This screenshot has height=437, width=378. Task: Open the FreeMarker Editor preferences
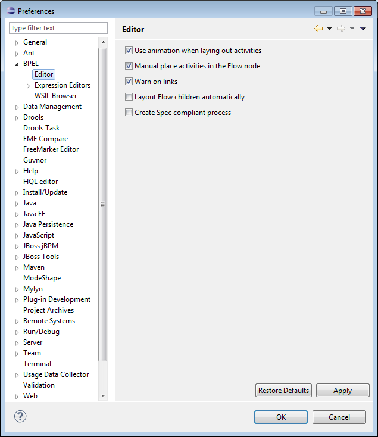51,149
